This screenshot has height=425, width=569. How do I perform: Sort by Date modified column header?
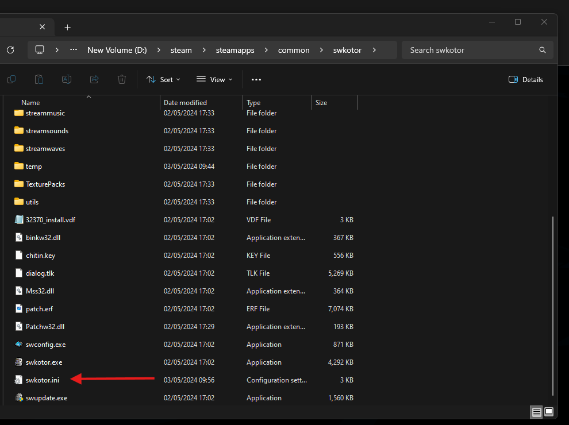click(x=185, y=103)
